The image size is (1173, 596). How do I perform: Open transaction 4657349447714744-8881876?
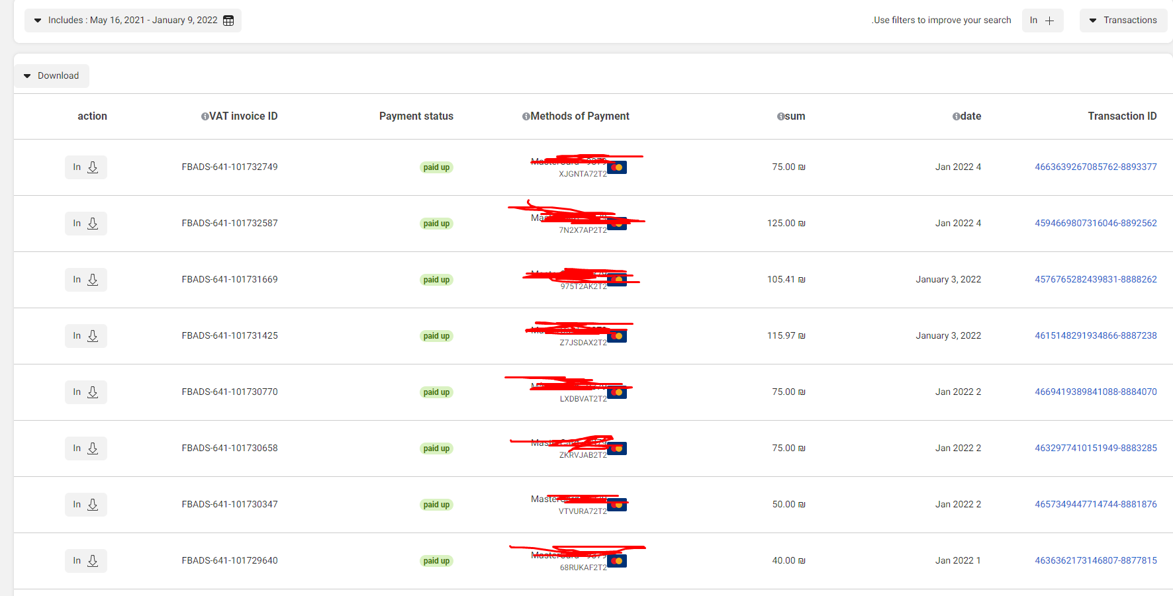click(x=1096, y=505)
